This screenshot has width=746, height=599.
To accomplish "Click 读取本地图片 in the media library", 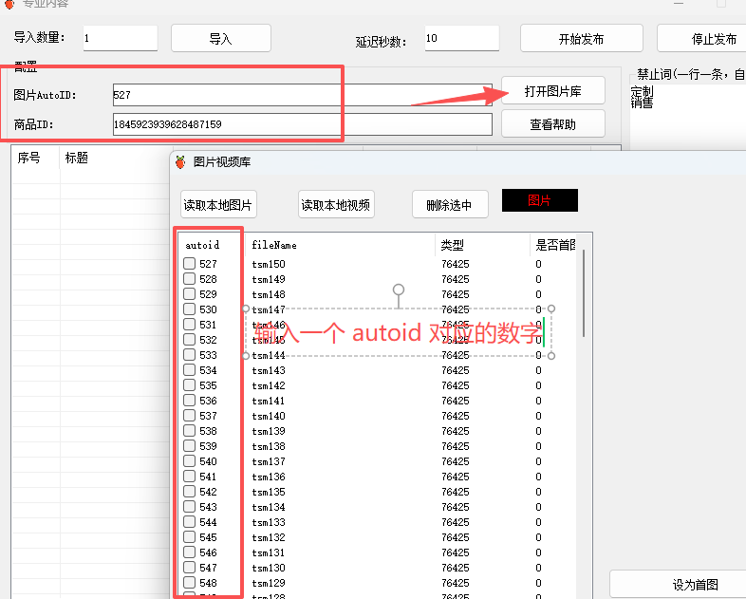I will pyautogui.click(x=218, y=205).
